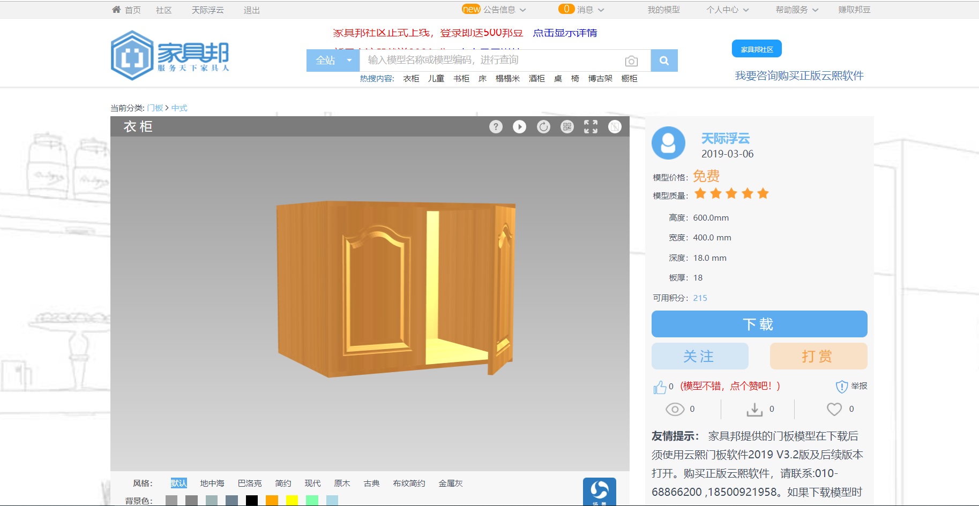This screenshot has height=506, width=979.
Task: Toggle the door open/close icon in viewer
Action: point(615,127)
